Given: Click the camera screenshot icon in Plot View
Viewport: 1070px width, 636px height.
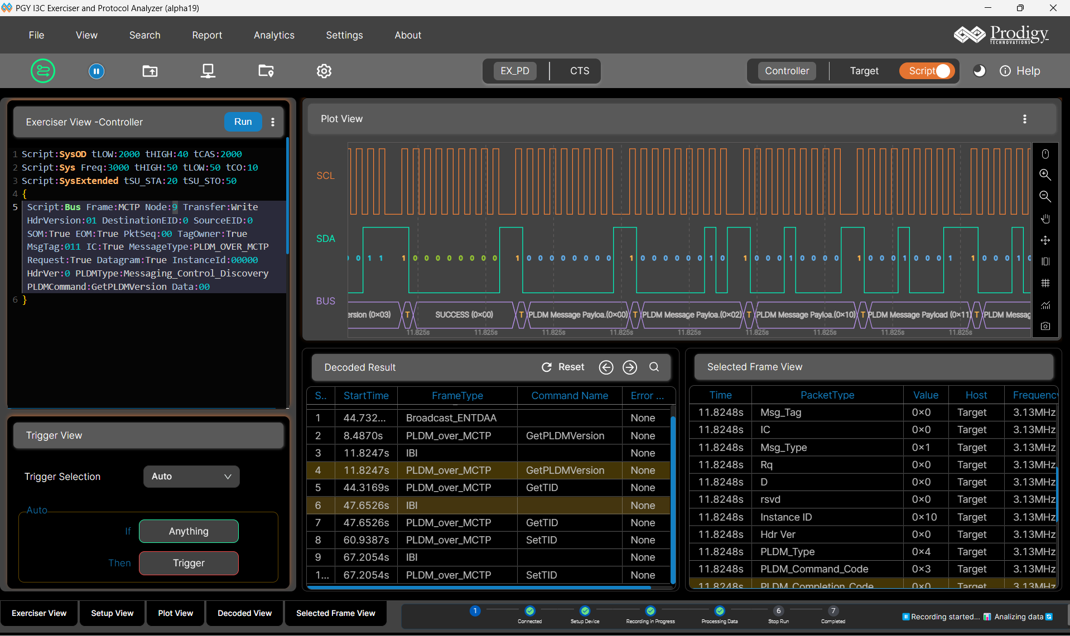Looking at the screenshot, I should click(1045, 326).
